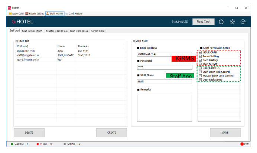Click the Staff/1111 remarks cell
Viewport: 257px width, 153px height.
point(84,55)
